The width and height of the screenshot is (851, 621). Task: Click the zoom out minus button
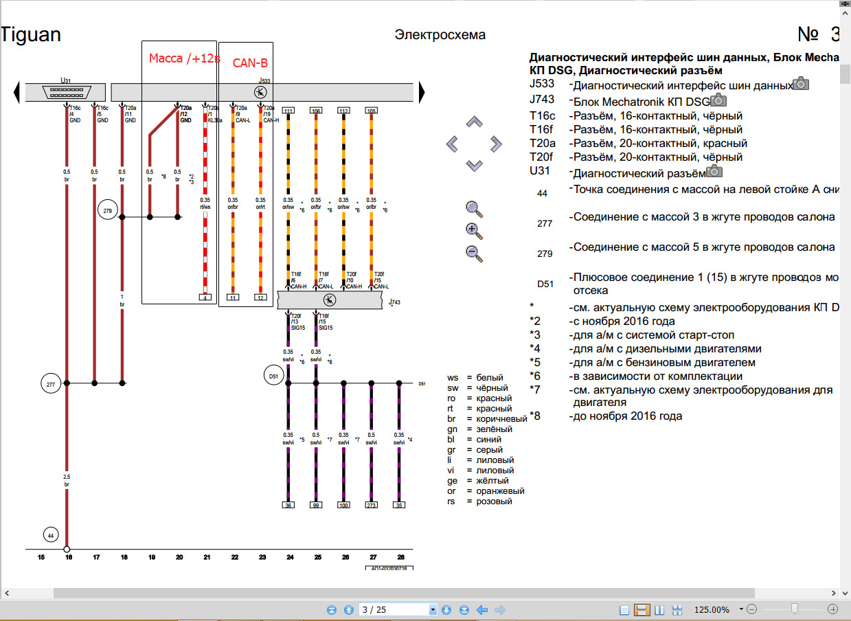(x=751, y=609)
